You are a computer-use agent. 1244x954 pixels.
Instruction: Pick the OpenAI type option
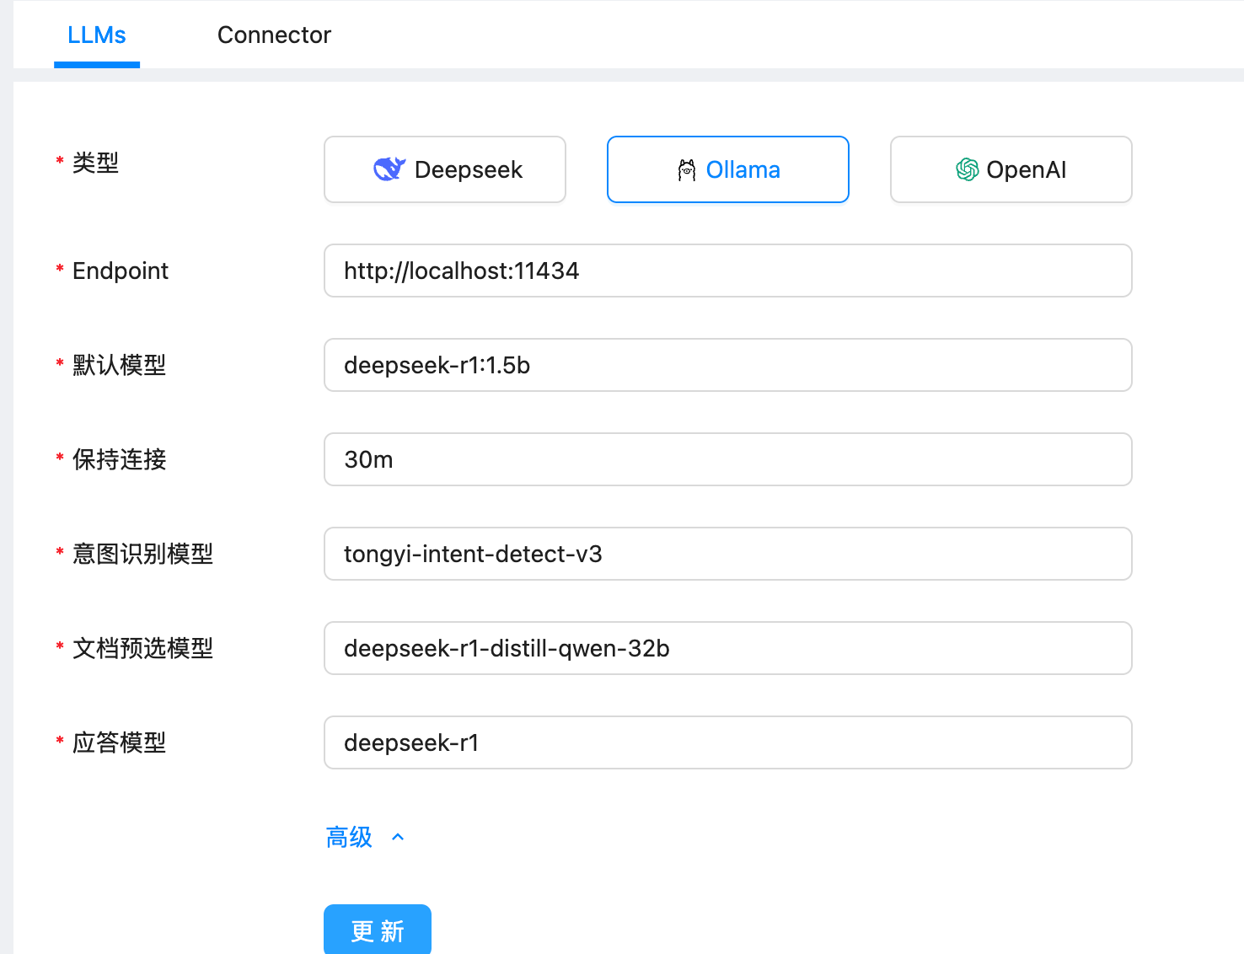[x=1011, y=169]
